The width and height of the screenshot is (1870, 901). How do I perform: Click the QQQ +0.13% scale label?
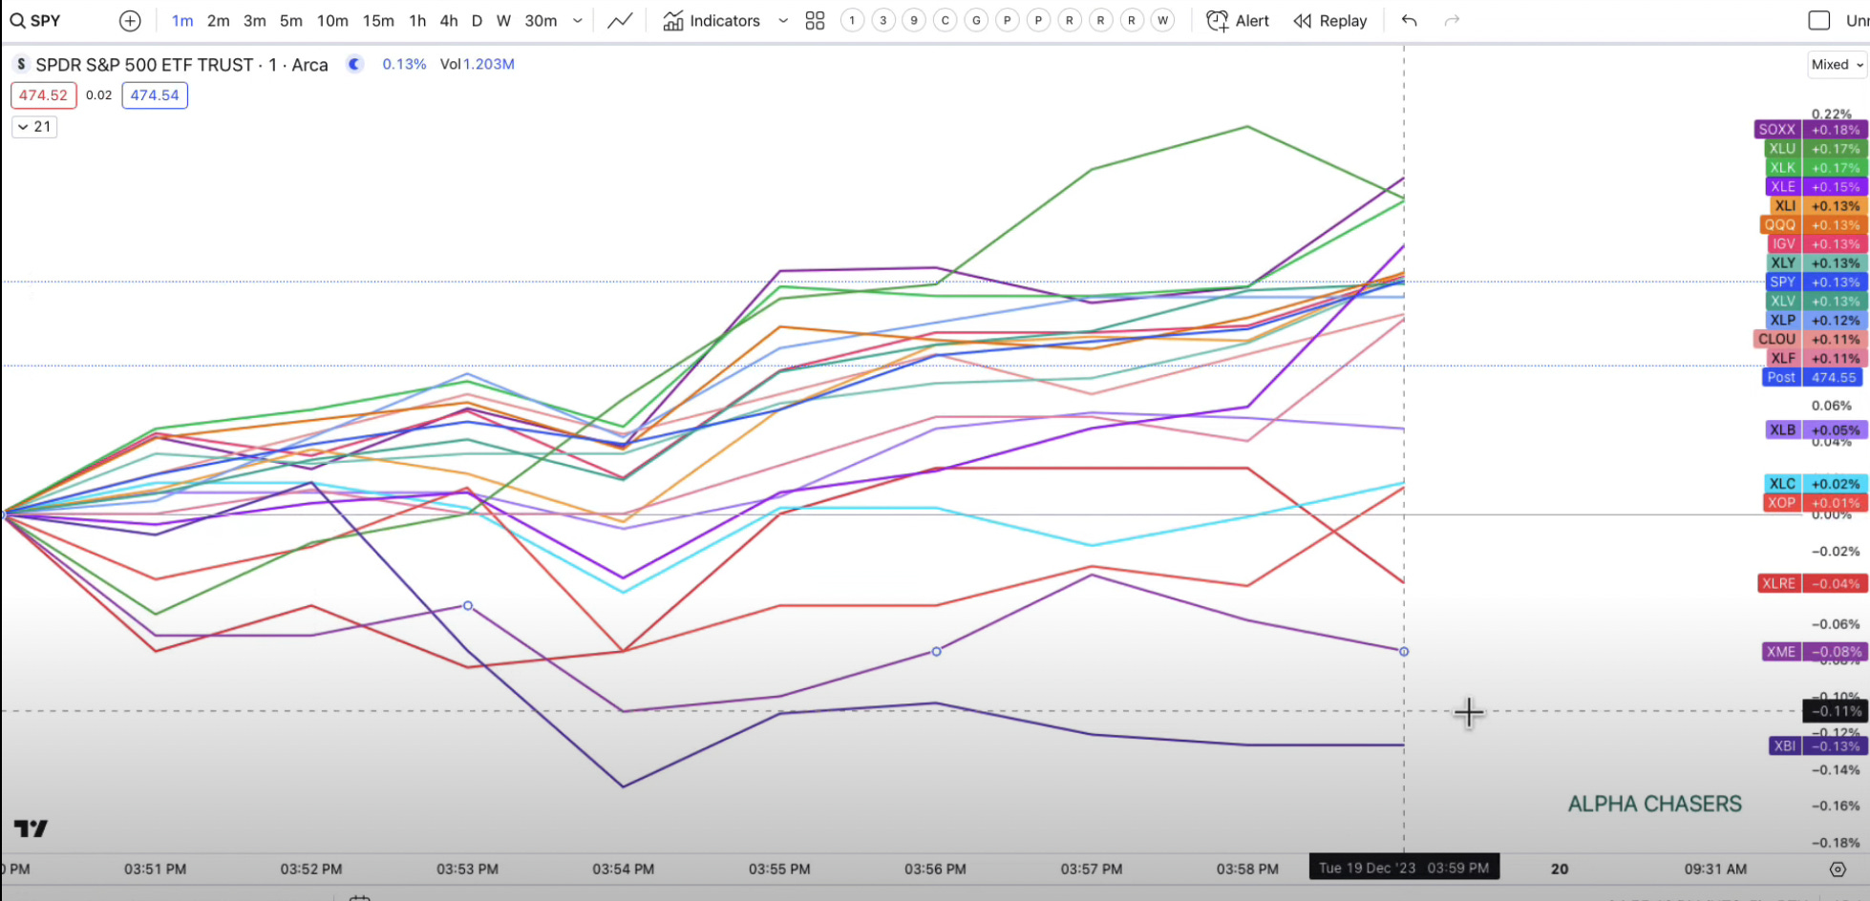coord(1813,225)
